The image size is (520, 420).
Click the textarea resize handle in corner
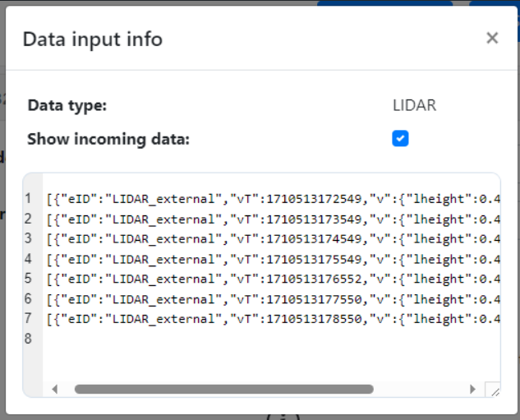coord(492,391)
